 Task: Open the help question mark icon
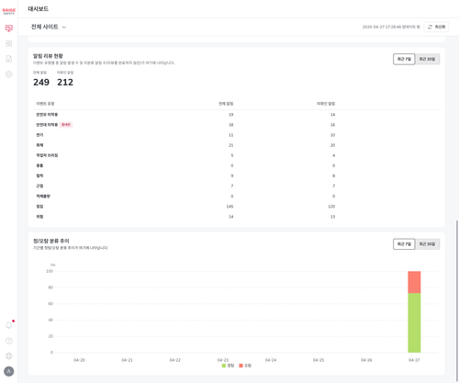(9, 341)
